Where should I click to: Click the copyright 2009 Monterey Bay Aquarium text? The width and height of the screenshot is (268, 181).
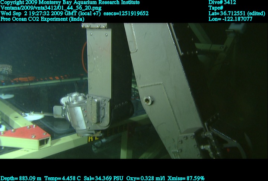[x=70, y=3]
